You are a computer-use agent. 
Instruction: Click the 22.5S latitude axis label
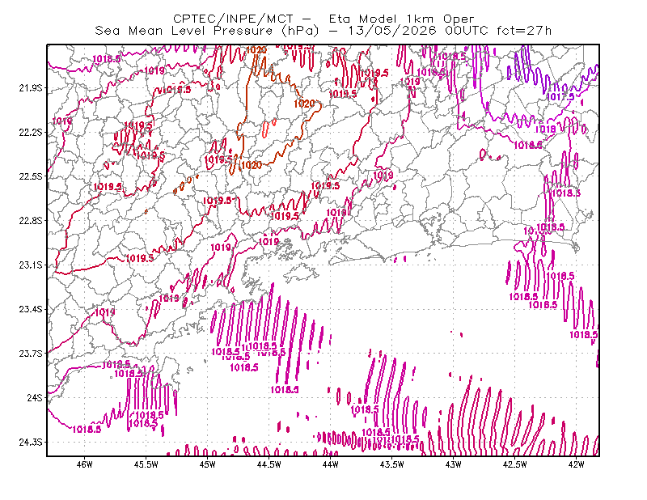pyautogui.click(x=31, y=176)
